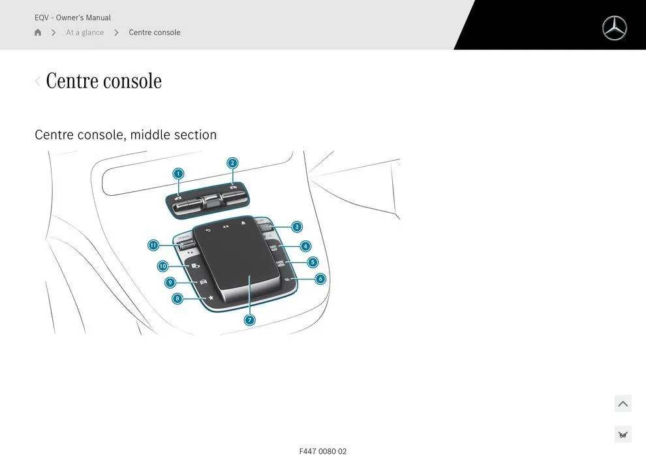Click callout 4 on the diagram's right side
This screenshot has width=646, height=457.
[305, 246]
